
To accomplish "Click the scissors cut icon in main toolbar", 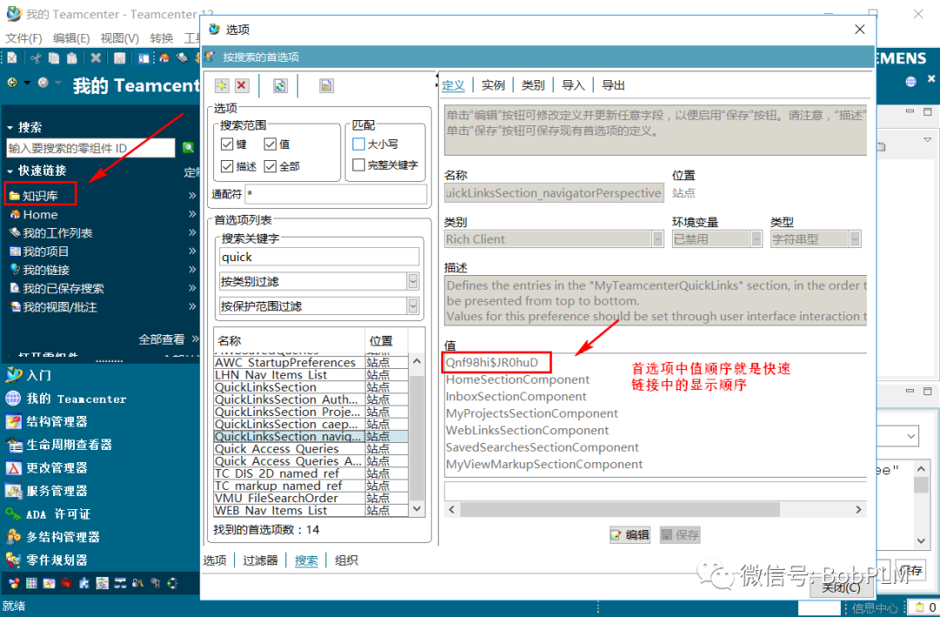I will click(x=36, y=58).
